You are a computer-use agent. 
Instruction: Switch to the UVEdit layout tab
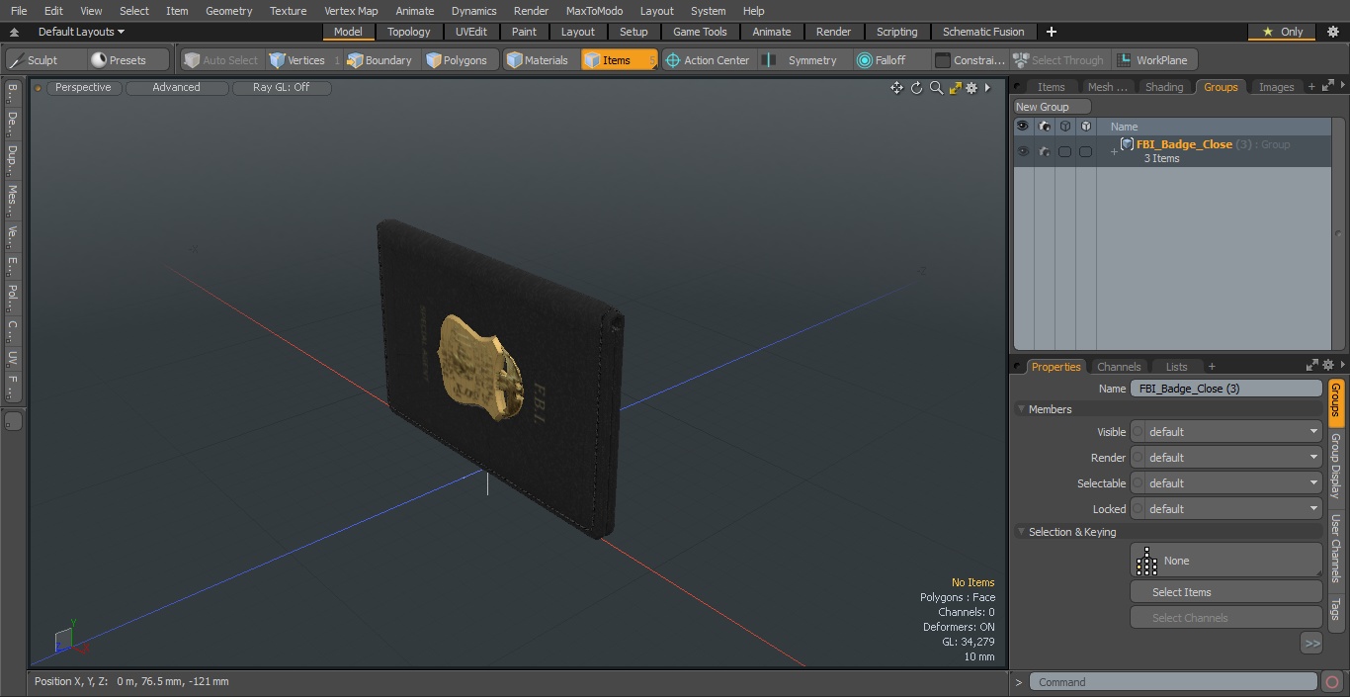click(471, 32)
